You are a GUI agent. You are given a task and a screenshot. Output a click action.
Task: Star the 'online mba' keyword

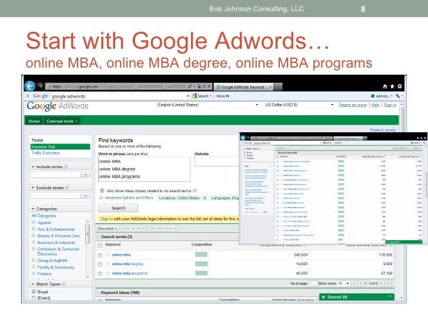[108, 255]
